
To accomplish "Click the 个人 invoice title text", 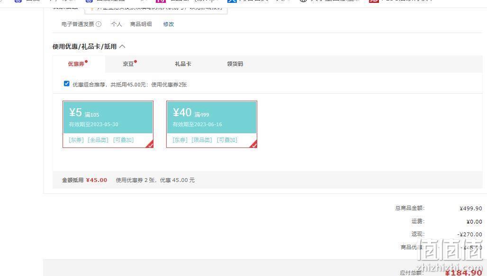I will 117,24.
